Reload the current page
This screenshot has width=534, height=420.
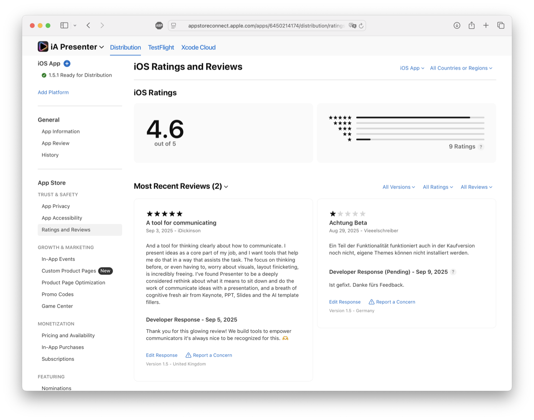pyautogui.click(x=361, y=25)
